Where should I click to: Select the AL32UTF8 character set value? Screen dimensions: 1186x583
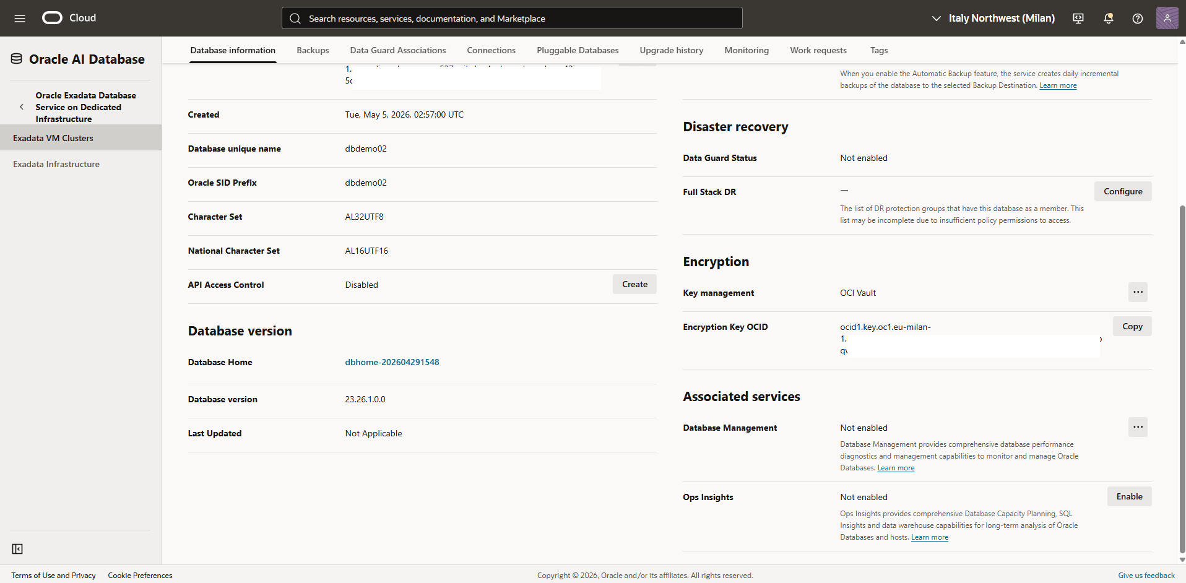tap(364, 217)
